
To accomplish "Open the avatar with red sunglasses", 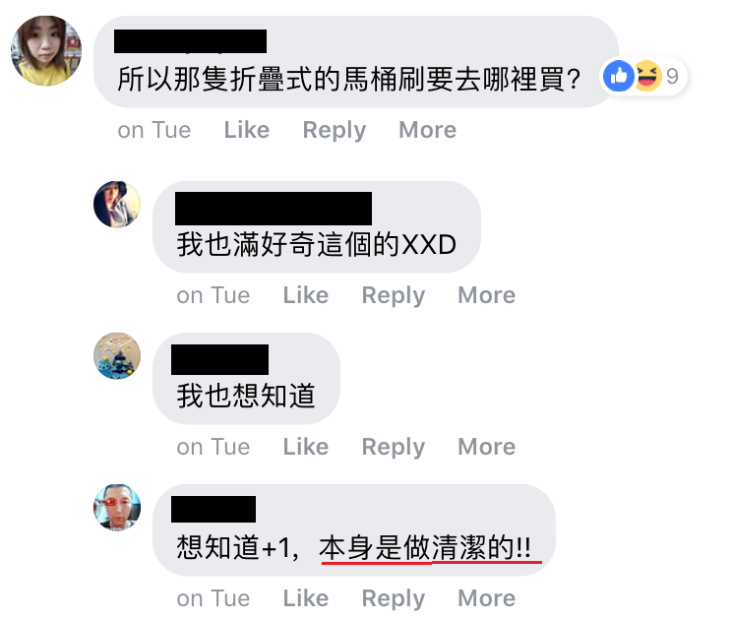I will [x=117, y=507].
